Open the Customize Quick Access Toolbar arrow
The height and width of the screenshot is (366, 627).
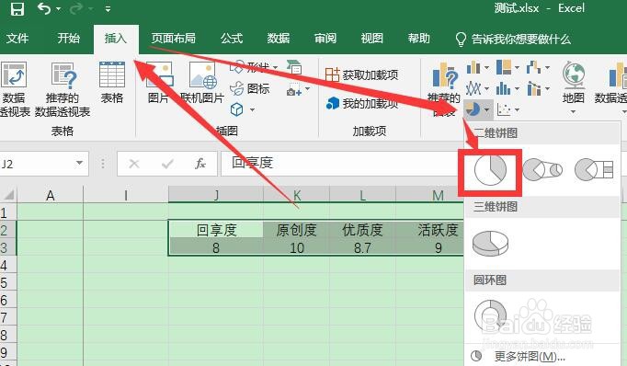point(108,9)
